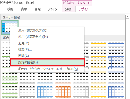The height and width of the screenshot is (99, 130).
Task: Select the custom user-defined pivot style thumbnail
Action: [x=10, y=27]
